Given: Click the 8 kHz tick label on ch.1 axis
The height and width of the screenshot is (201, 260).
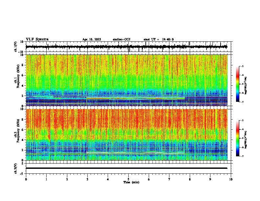Looking at the screenshot, I should coord(23,65).
